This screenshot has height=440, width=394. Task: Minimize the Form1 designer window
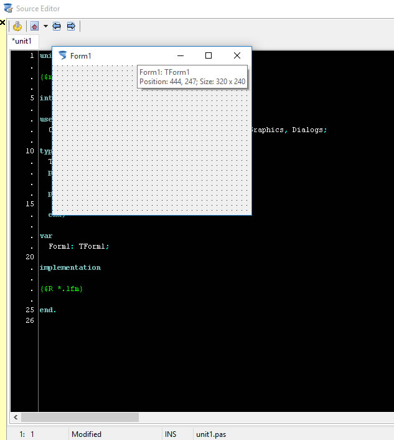[181, 55]
